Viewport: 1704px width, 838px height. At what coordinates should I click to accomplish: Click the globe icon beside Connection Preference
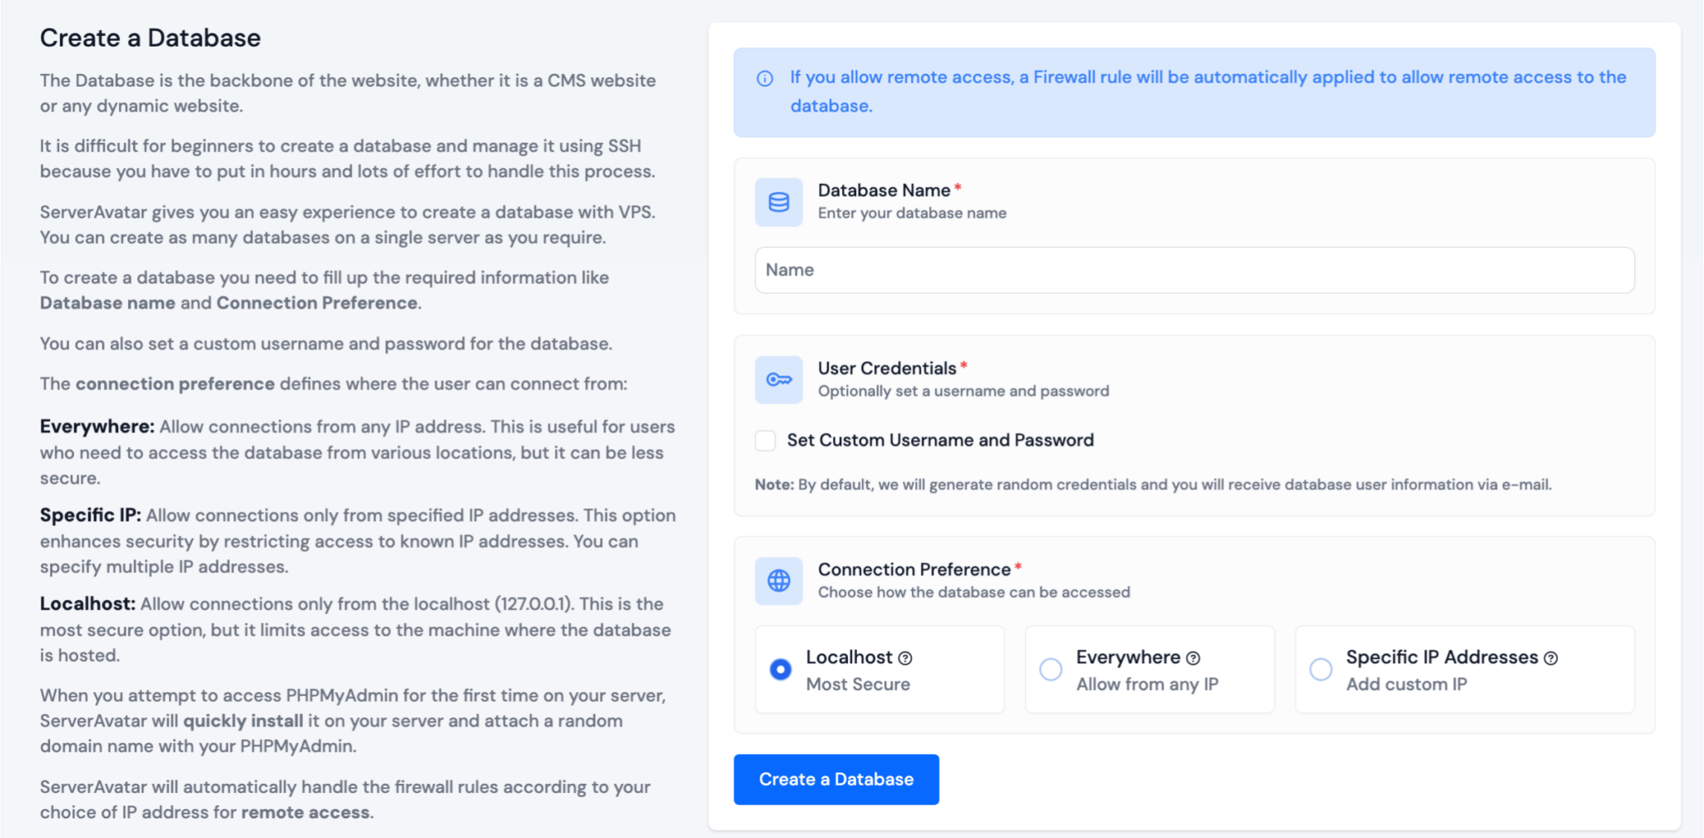click(779, 580)
